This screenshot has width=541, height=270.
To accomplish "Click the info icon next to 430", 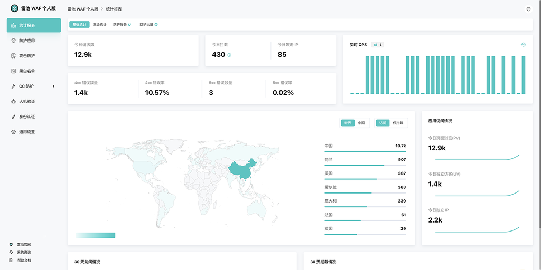I will click(229, 55).
